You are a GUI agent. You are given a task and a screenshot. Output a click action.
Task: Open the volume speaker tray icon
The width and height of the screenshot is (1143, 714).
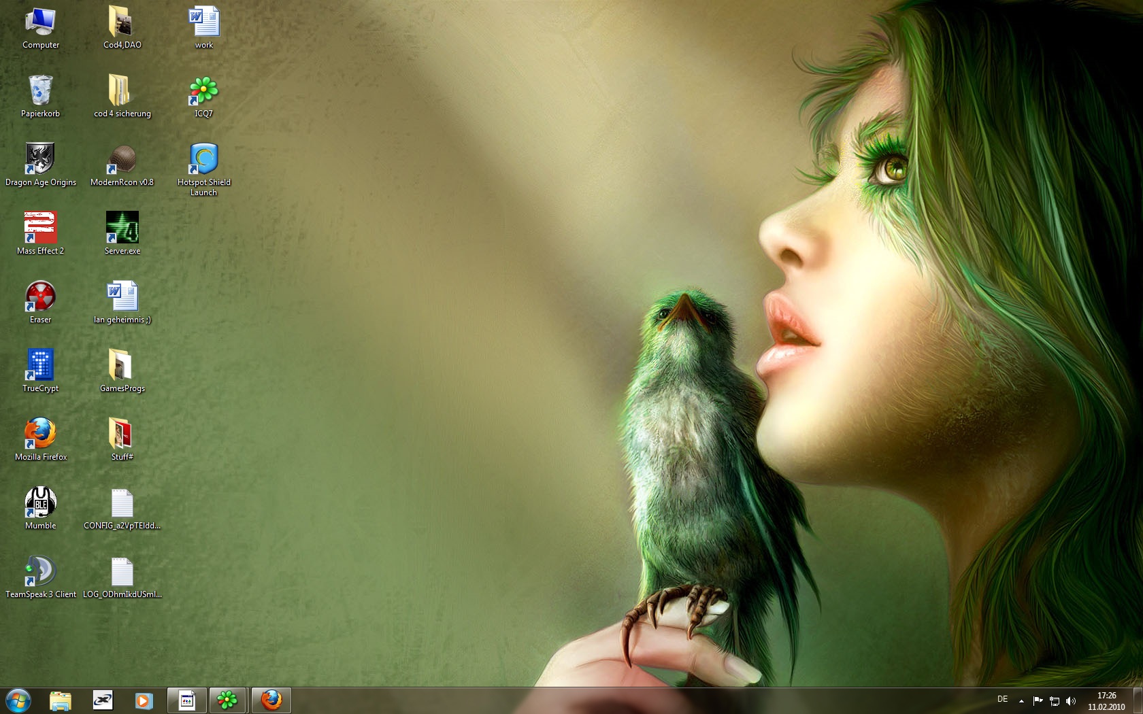1071,701
